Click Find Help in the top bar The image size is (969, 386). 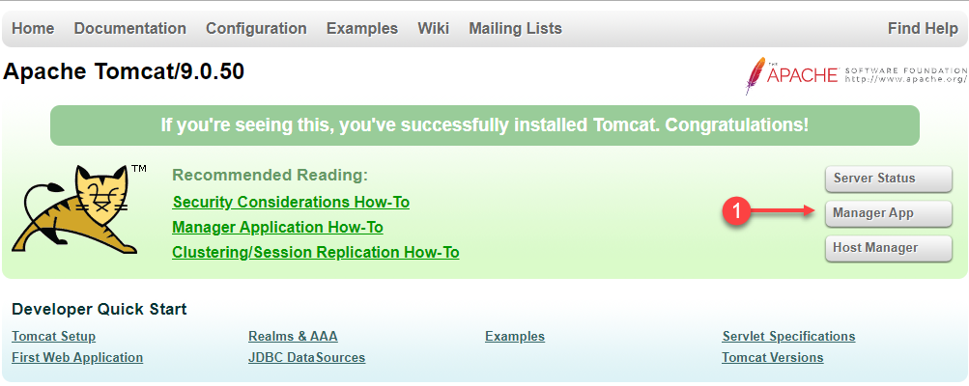point(923,28)
